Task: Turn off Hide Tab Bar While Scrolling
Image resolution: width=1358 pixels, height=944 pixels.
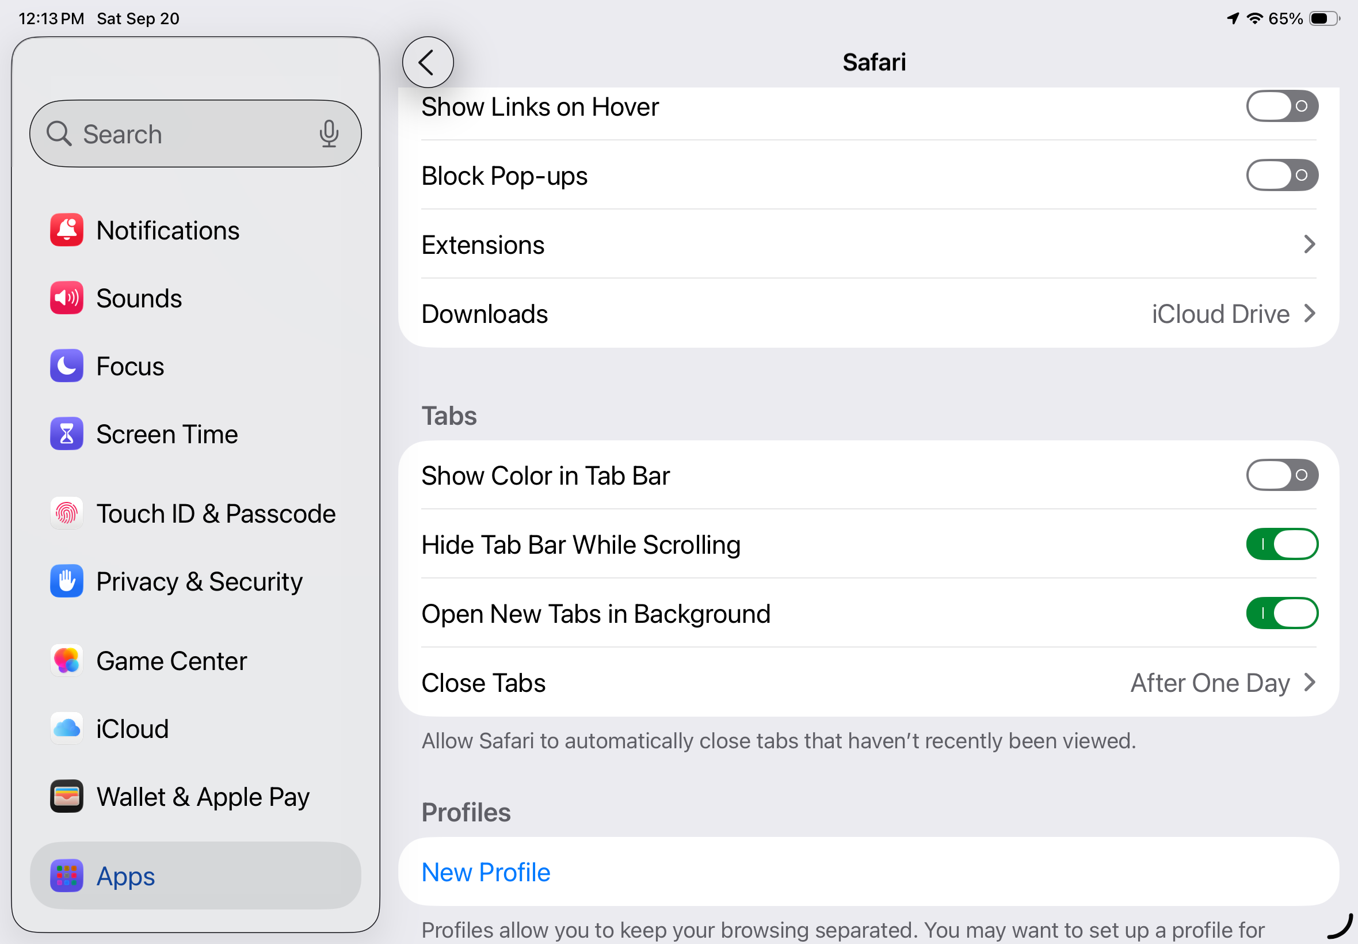Action: (x=1281, y=544)
